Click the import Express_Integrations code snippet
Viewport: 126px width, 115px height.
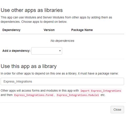(101, 91)
